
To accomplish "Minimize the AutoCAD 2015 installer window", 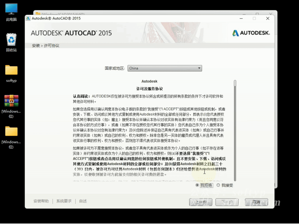I will 241,18.
